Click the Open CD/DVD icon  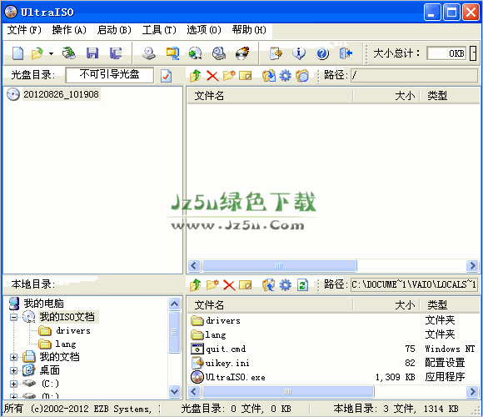[68, 53]
